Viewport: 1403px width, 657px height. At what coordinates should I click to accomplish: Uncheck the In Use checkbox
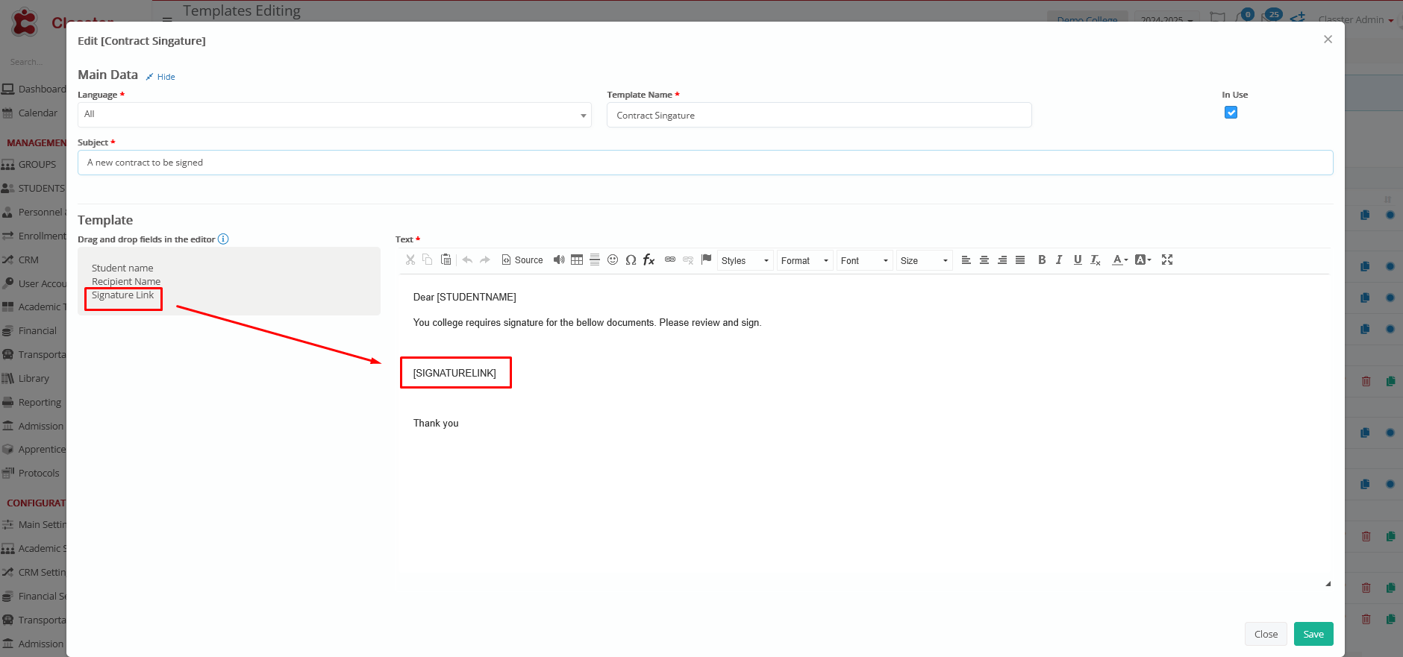coord(1231,113)
